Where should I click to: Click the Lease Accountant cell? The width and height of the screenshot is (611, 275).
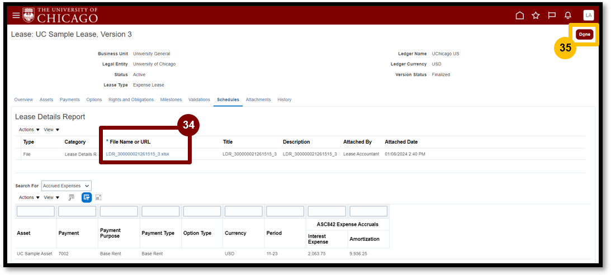click(x=361, y=154)
